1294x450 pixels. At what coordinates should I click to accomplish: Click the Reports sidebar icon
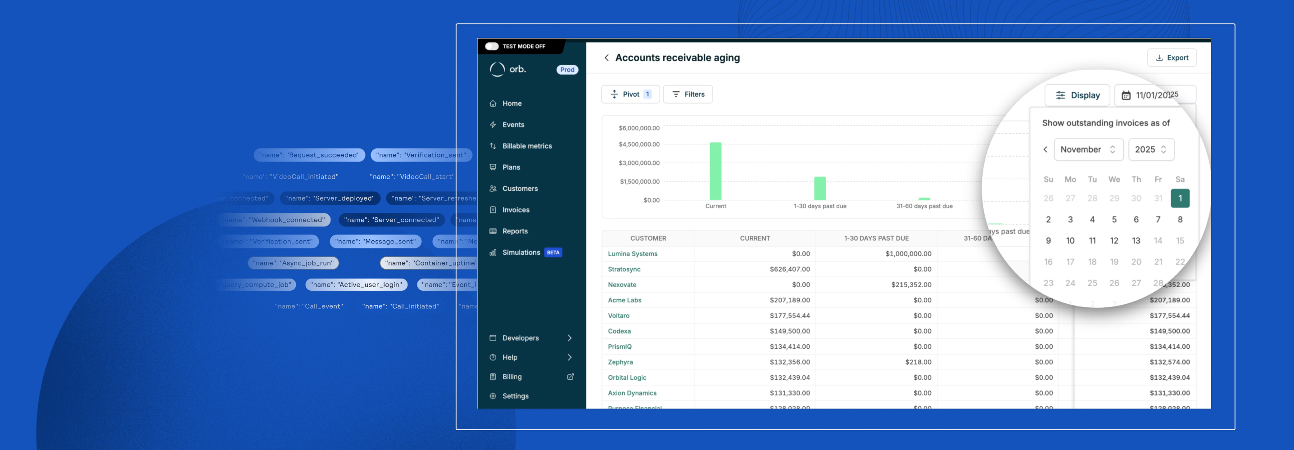pyautogui.click(x=493, y=232)
